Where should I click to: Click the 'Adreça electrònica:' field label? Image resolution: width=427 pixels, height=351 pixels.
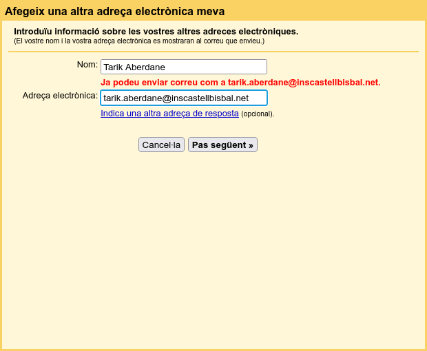pyautogui.click(x=60, y=96)
